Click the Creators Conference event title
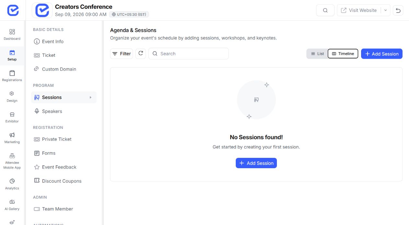 tap(84, 7)
